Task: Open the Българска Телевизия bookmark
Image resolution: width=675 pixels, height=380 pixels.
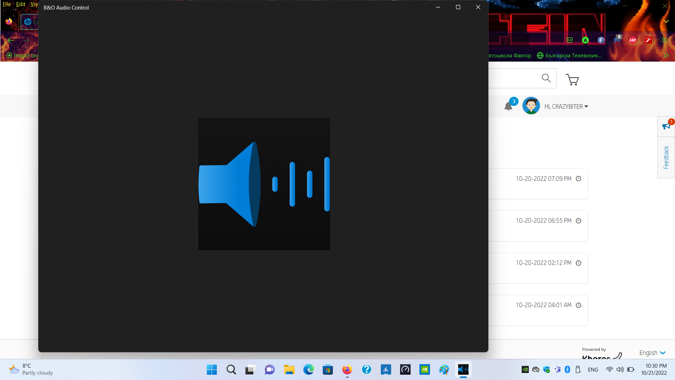Action: tap(570, 56)
